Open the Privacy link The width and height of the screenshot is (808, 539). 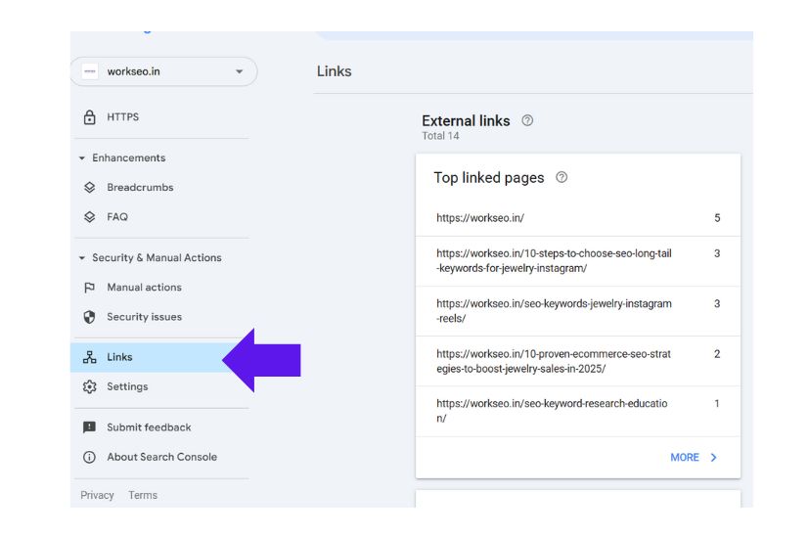pos(97,495)
